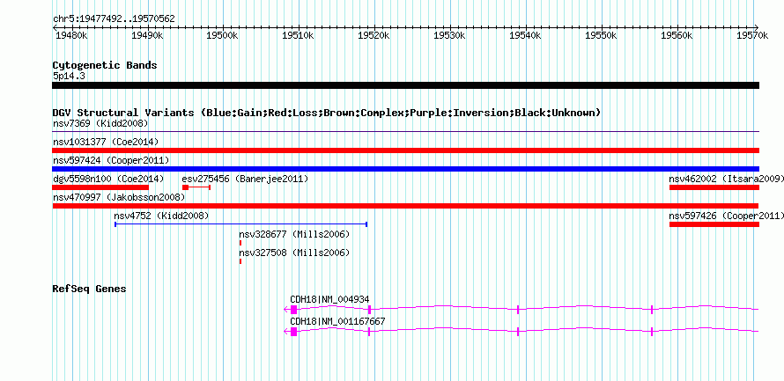Image resolution: width=784 pixels, height=381 pixels.
Task: Click the black 5p14.3 cytogenetic band bar
Action: pos(405,85)
